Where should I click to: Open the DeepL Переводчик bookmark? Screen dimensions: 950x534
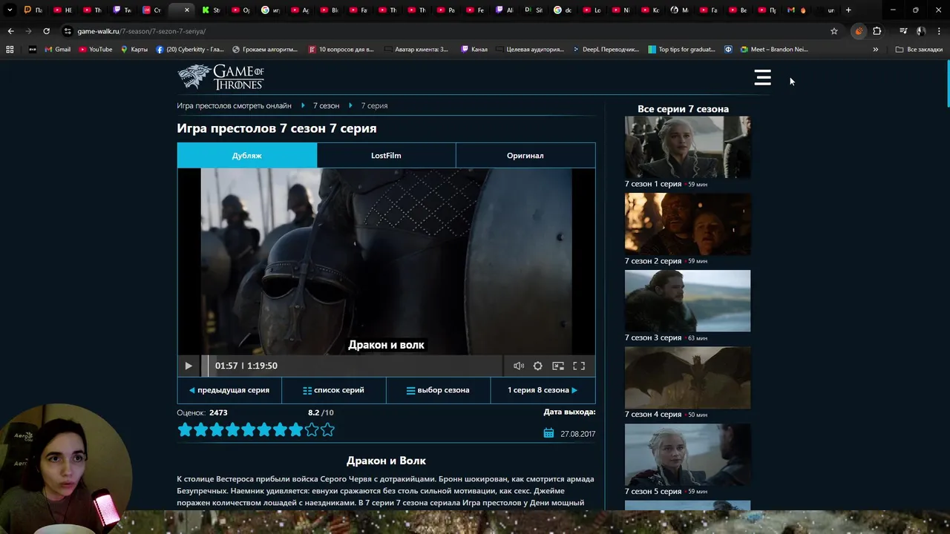[606, 50]
